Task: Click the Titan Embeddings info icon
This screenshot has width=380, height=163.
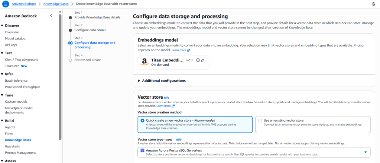Action: pos(198,60)
